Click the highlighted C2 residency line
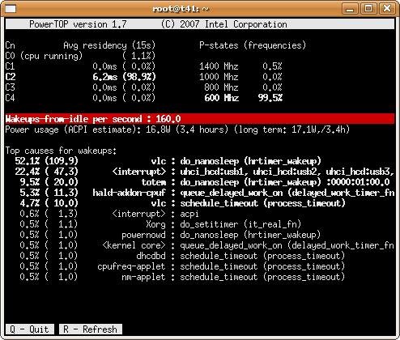This screenshot has width=400, height=340. click(80, 77)
